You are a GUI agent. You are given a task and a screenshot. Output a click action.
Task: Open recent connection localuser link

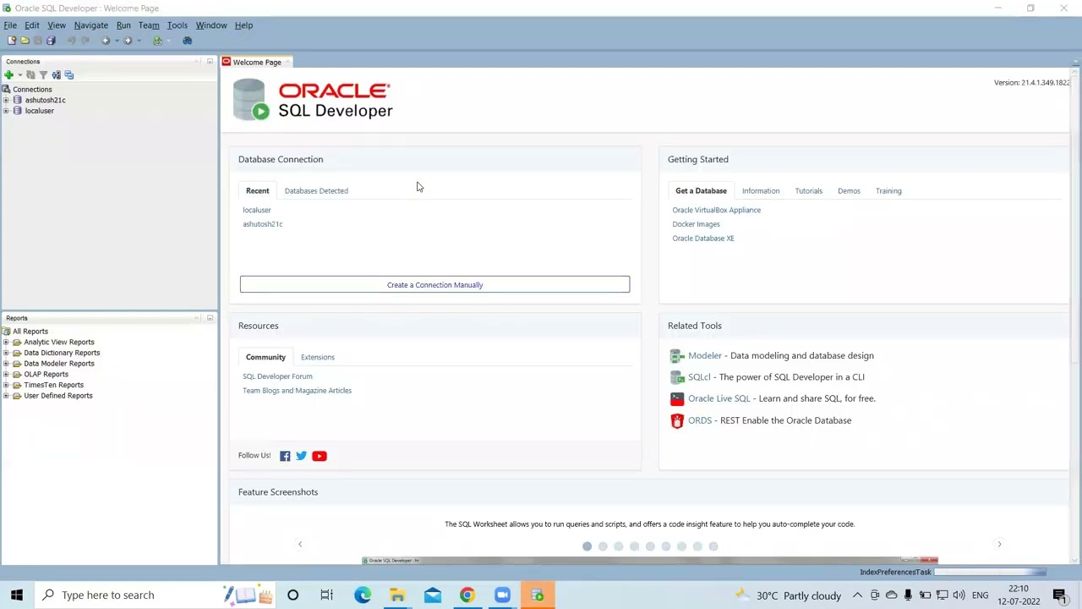point(257,210)
